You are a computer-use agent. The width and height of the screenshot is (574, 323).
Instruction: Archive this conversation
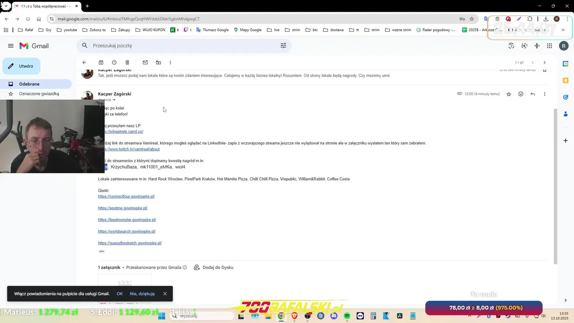click(101, 62)
